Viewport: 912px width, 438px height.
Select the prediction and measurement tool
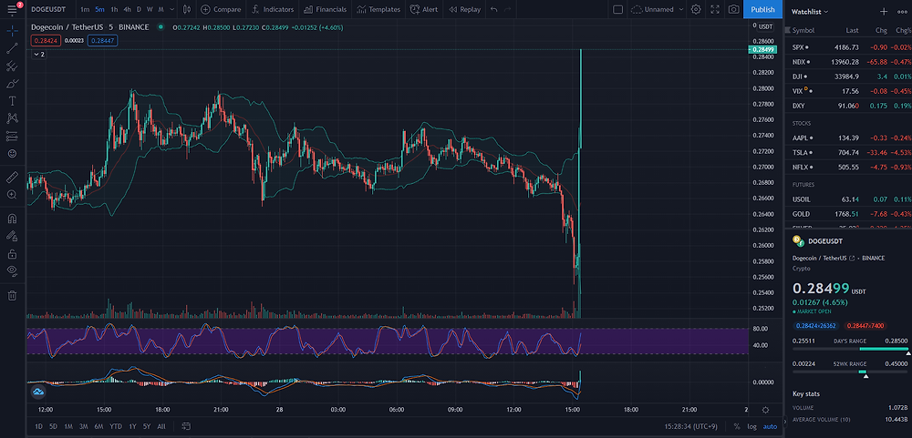point(12,136)
